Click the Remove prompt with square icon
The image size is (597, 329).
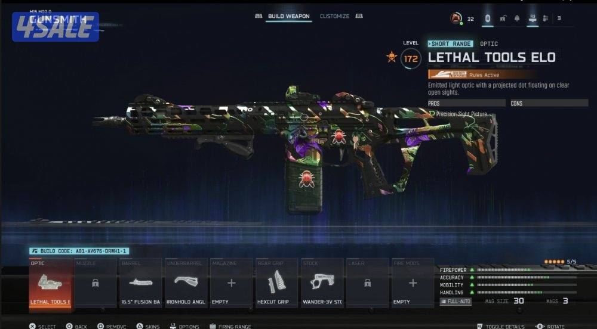[112, 327]
